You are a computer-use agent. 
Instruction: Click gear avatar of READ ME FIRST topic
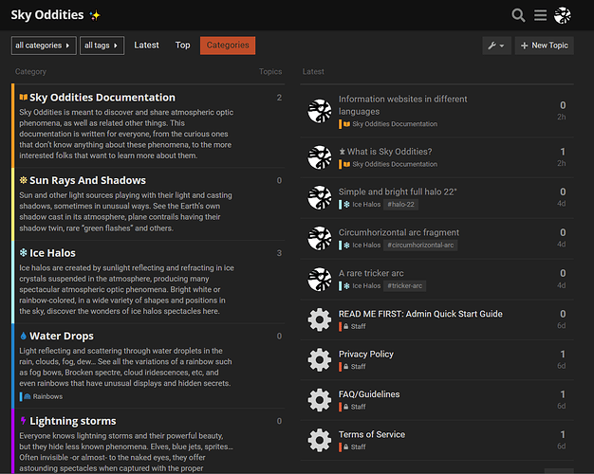click(x=320, y=319)
